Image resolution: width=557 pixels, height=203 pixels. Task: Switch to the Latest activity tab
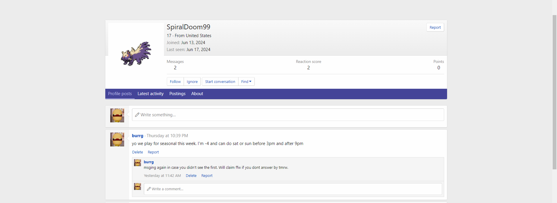[150, 94]
